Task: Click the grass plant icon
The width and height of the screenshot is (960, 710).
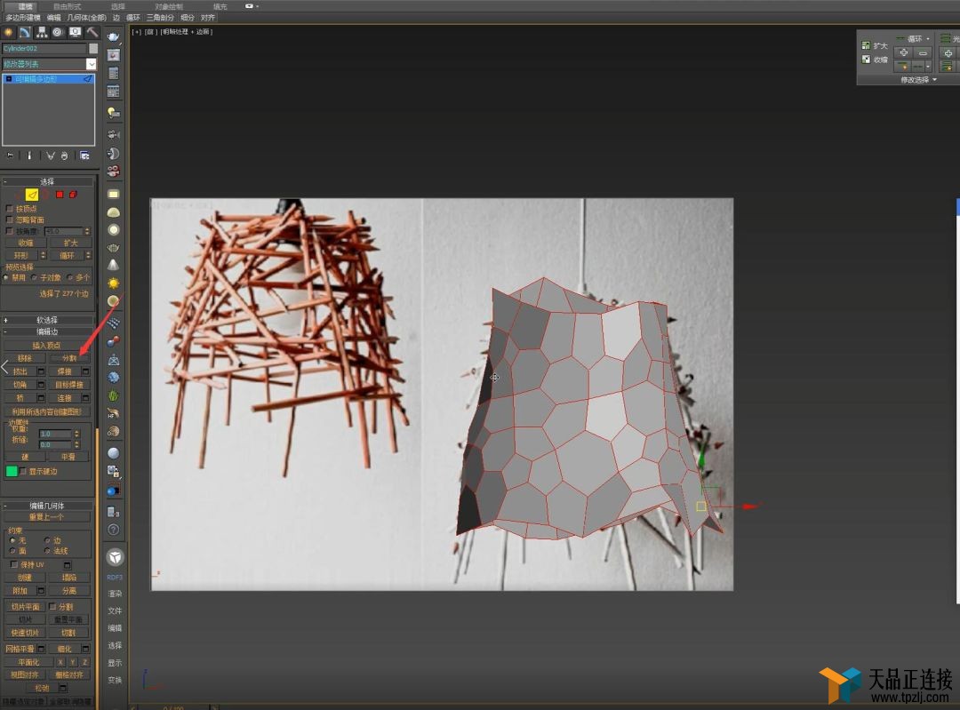Action: coord(113,396)
